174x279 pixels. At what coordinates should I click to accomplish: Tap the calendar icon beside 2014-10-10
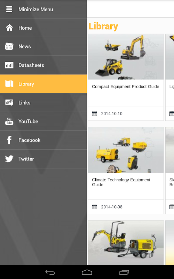94,114
